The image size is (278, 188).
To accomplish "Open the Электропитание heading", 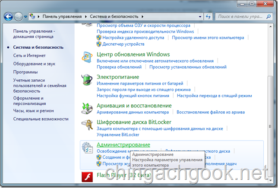I will [x=118, y=77].
